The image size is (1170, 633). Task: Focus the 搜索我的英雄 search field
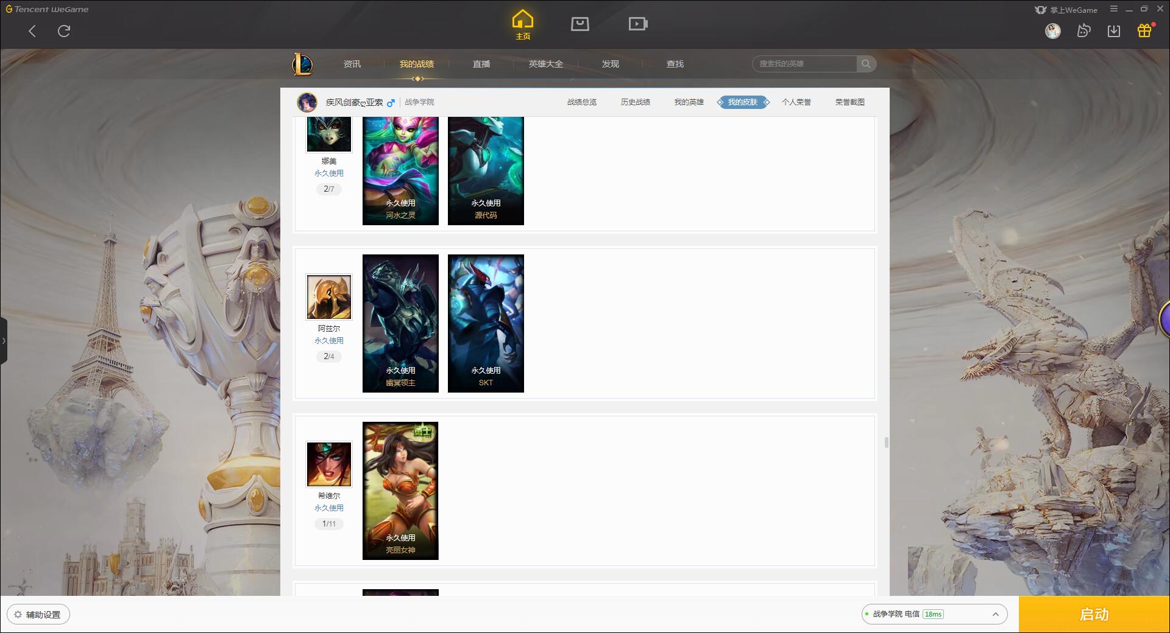tap(804, 64)
